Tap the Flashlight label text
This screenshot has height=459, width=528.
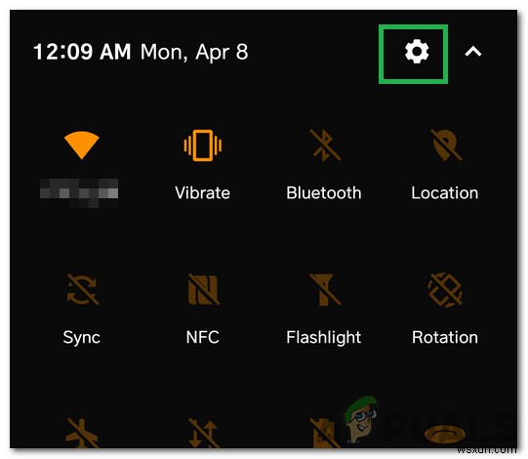[324, 338]
